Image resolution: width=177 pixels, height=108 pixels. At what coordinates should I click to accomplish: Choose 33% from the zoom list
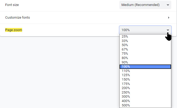pos(145,41)
